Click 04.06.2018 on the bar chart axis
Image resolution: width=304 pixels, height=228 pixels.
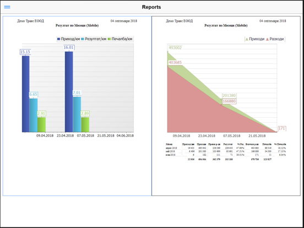[x=125, y=135]
